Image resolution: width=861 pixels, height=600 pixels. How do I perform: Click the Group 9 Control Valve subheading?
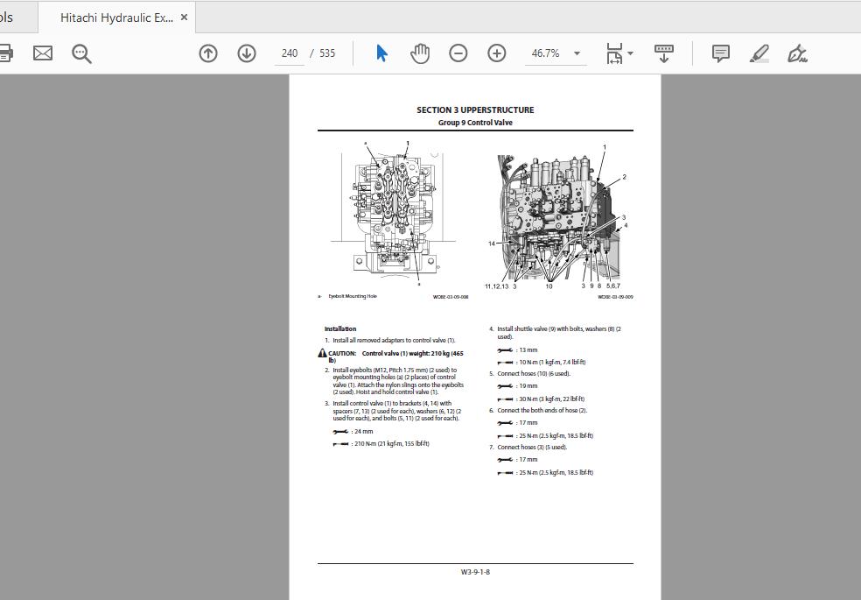(x=475, y=123)
